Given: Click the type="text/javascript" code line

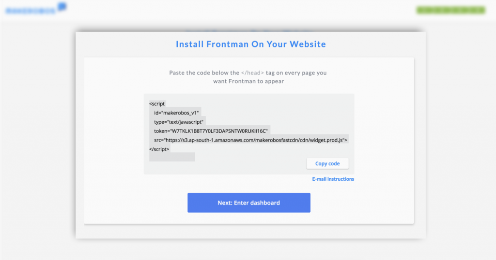Looking at the screenshot, I should click(179, 122).
